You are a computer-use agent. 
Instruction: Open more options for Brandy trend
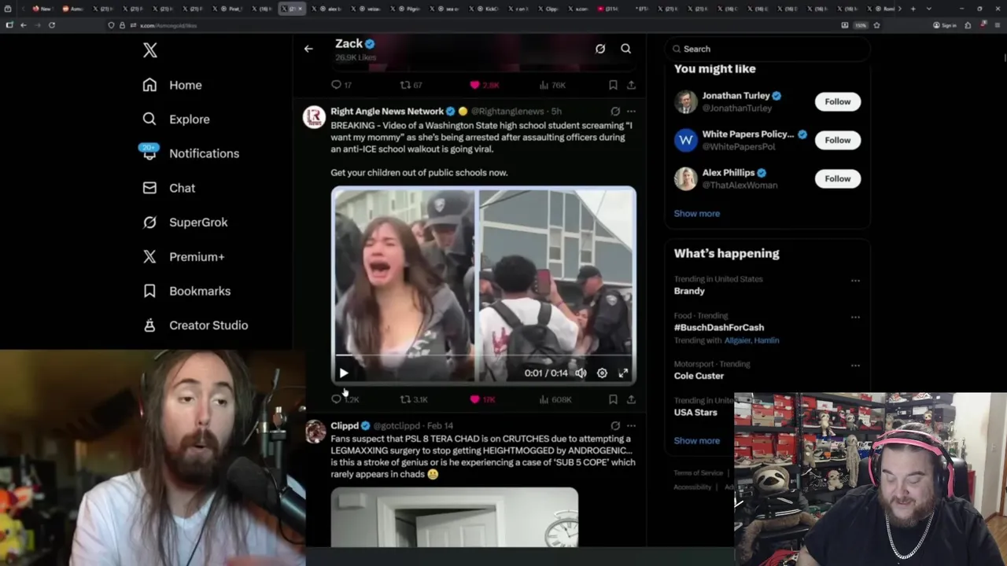855,281
